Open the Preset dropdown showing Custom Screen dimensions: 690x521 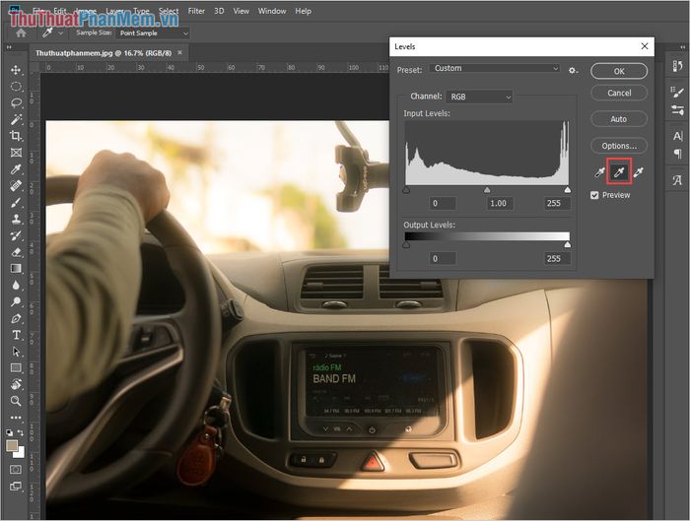495,68
